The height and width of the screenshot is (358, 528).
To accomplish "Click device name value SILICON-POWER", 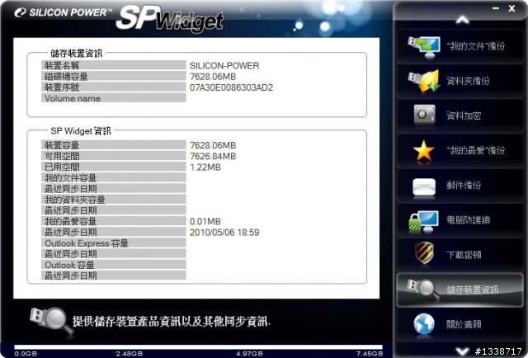I will (224, 65).
